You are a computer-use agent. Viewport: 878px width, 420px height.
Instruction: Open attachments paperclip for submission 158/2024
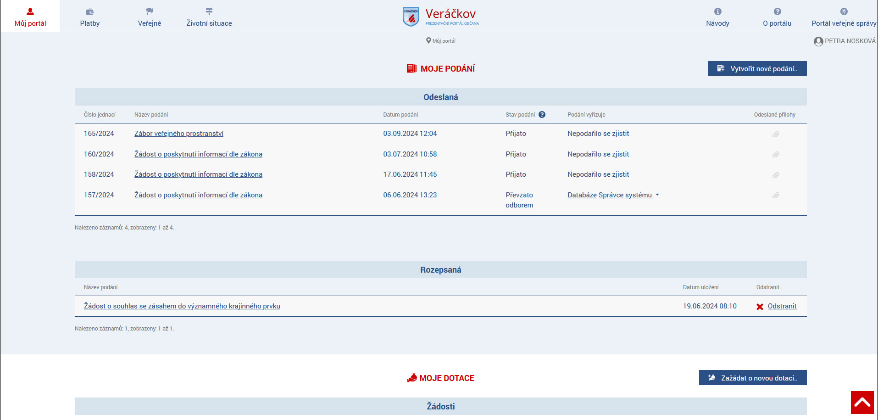click(x=776, y=175)
